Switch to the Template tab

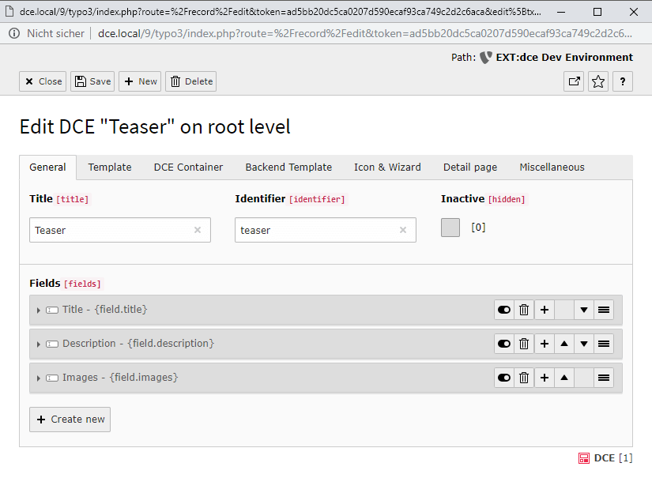(x=110, y=167)
